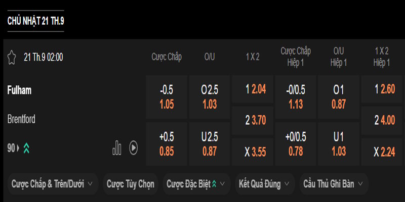Select Brentford +0.5 handicap odds 0.85
This screenshot has width=405, height=202.
click(x=166, y=143)
